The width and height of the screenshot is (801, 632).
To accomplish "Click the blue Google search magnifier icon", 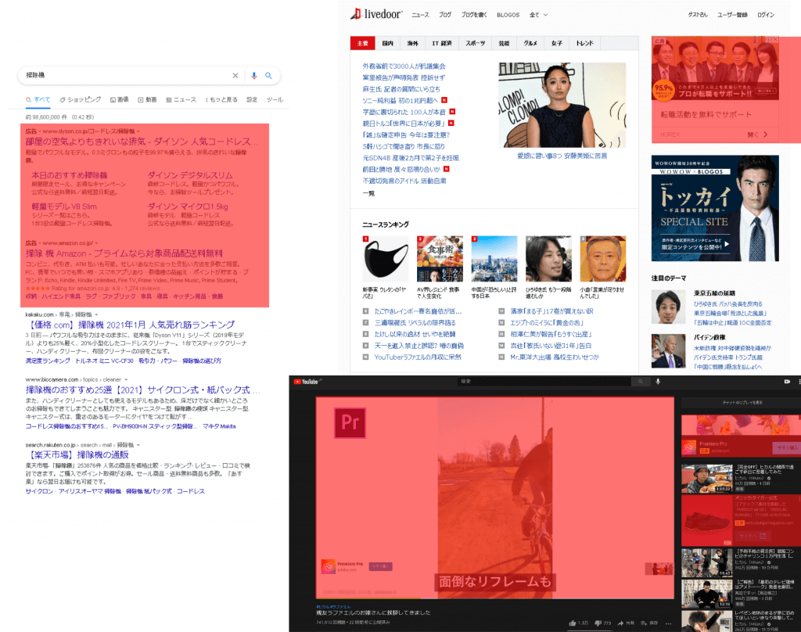I will pos(269,76).
